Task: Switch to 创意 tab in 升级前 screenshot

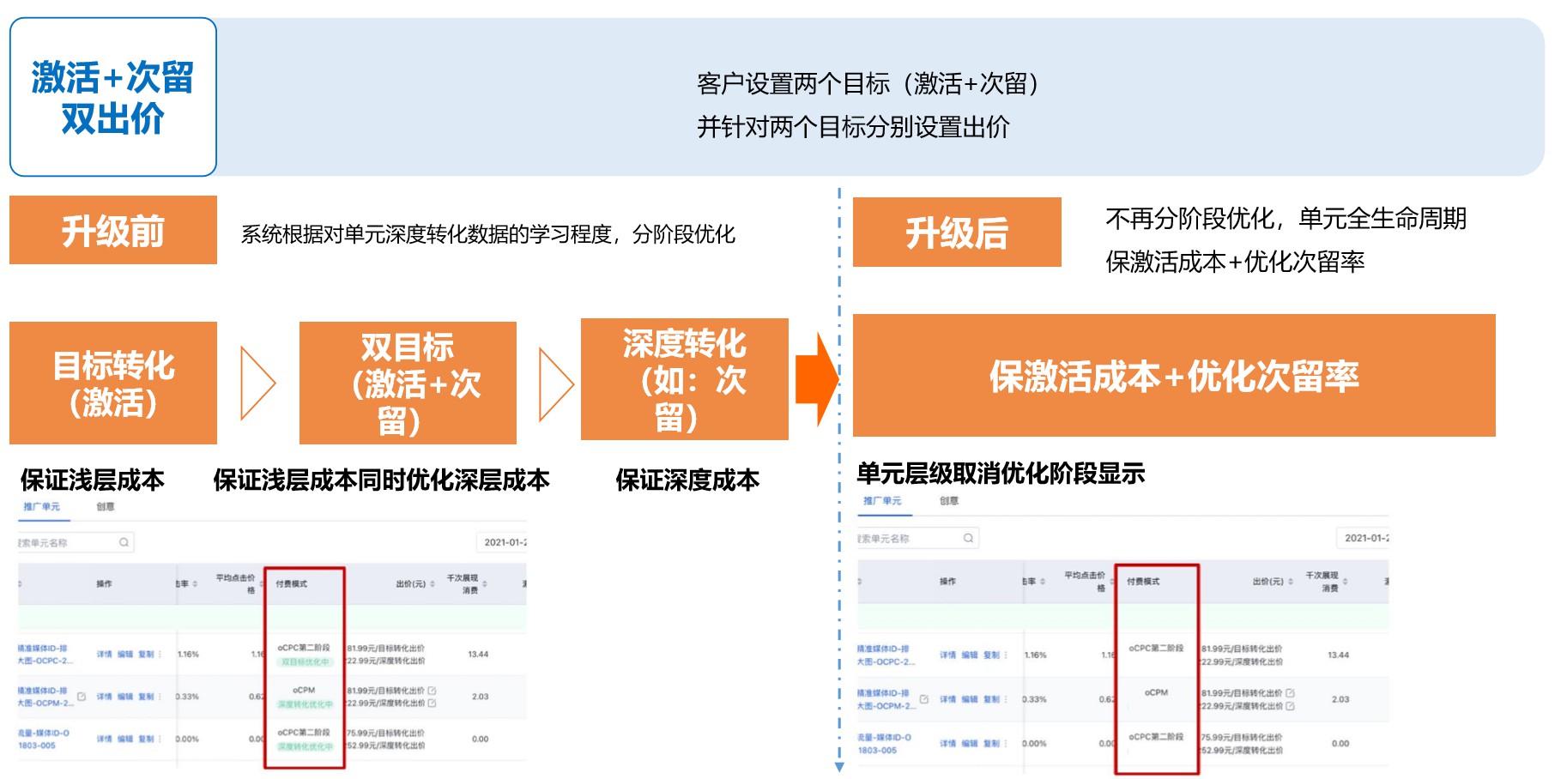Action: (106, 506)
